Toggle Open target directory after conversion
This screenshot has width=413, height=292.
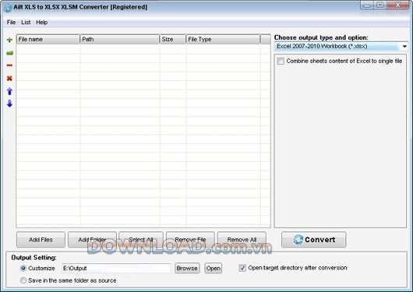[x=242, y=268]
